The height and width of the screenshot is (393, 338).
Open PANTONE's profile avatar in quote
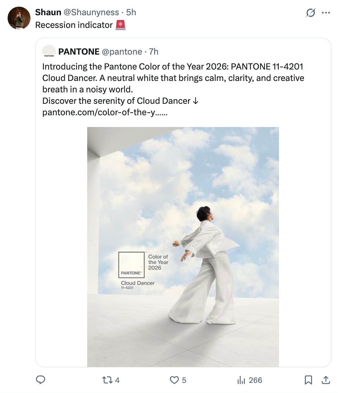click(49, 51)
